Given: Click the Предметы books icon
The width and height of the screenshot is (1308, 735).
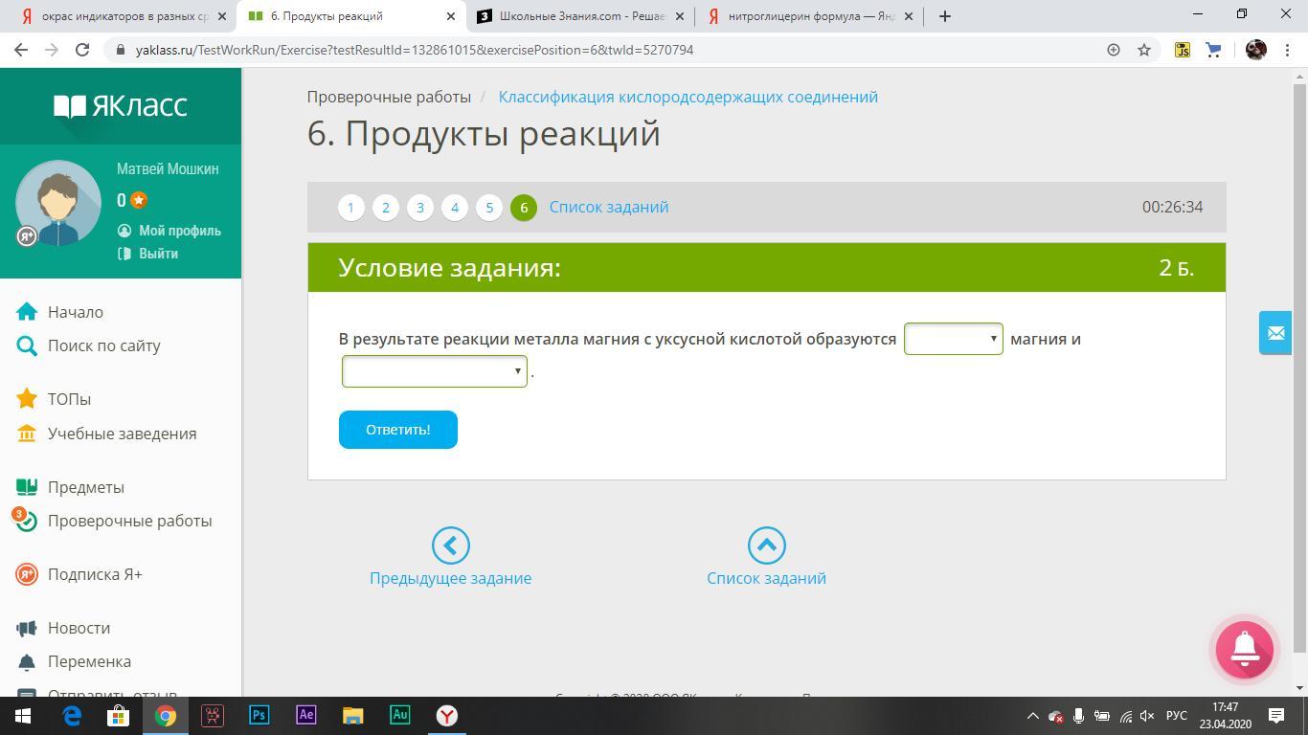Looking at the screenshot, I should (x=27, y=487).
